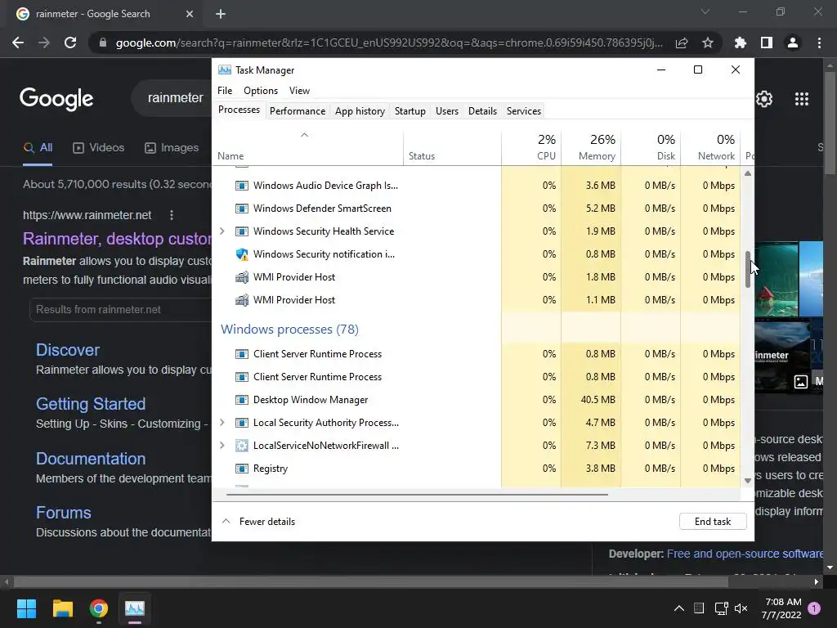The width and height of the screenshot is (837, 628).
Task: Click the Windows processes (78) group header
Action: coord(290,330)
